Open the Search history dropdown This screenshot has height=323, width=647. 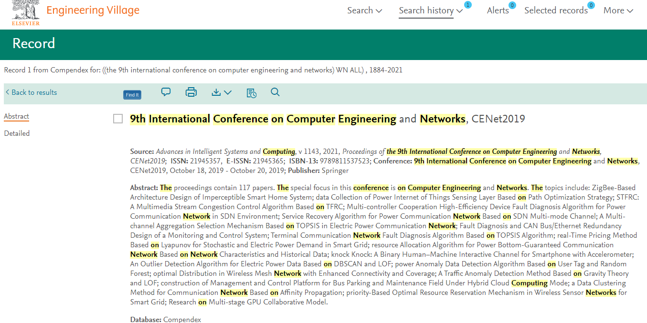pyautogui.click(x=431, y=10)
